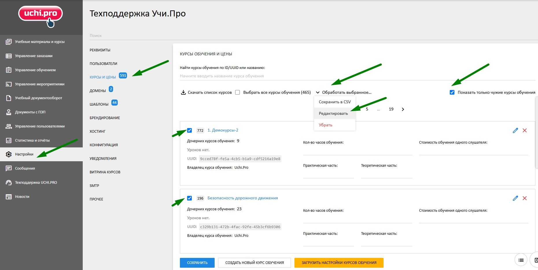Screen dimensions: 538x270
Task: Click the СОХРАНИТЬ button
Action: pos(197,263)
